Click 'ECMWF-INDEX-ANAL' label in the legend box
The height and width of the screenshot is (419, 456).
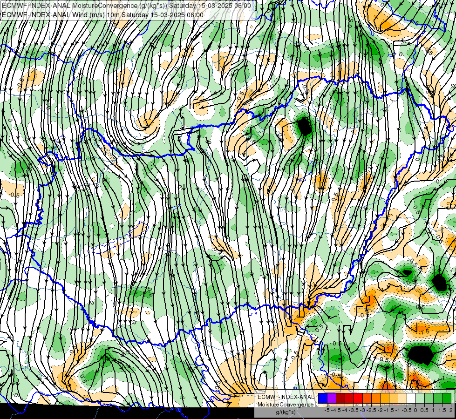point(286,397)
